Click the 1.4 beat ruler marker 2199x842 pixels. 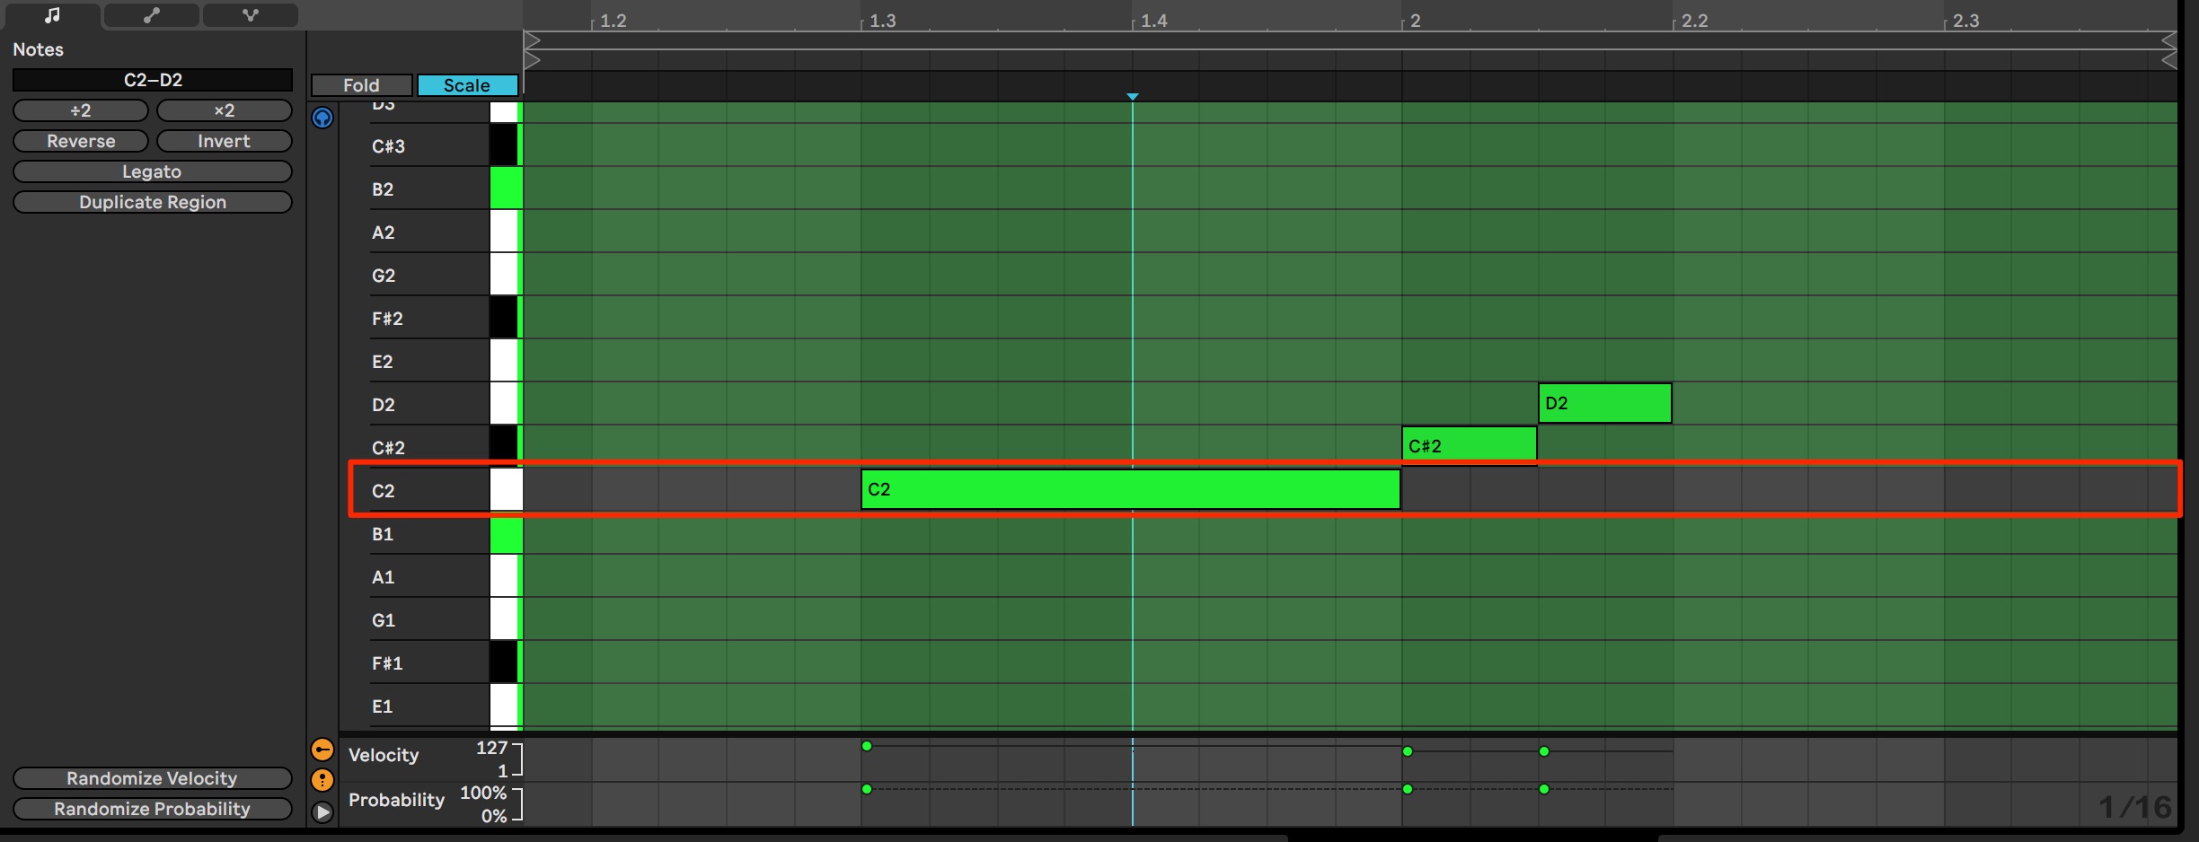click(1153, 21)
